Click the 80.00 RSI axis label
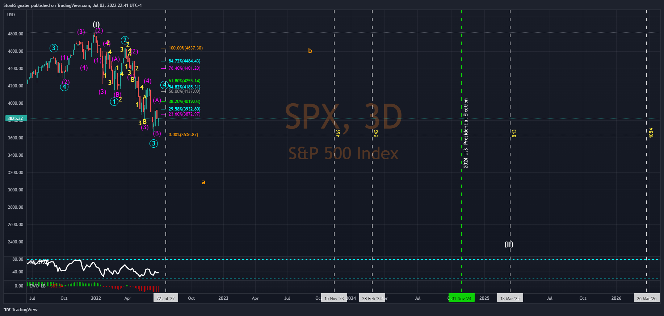664x316 pixels. click(x=18, y=259)
